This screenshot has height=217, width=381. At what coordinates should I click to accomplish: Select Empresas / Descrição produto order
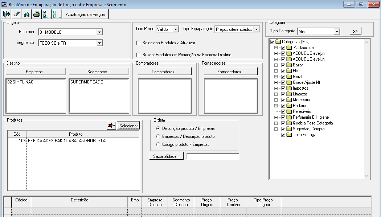click(158, 136)
